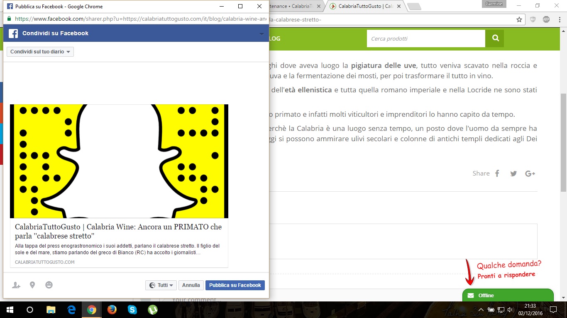Open Cortana search circle on taskbar
This screenshot has height=318, width=567.
[x=30, y=310]
